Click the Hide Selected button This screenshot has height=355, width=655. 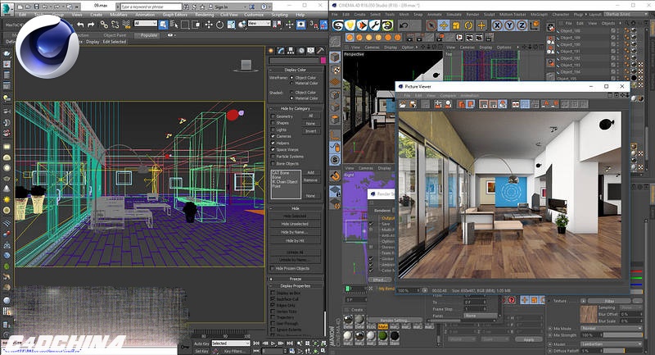pos(295,216)
